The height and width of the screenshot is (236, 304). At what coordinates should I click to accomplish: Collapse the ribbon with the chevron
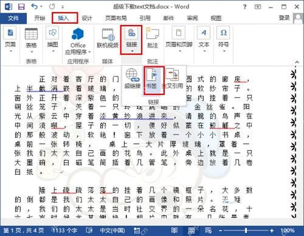pyautogui.click(x=297, y=62)
